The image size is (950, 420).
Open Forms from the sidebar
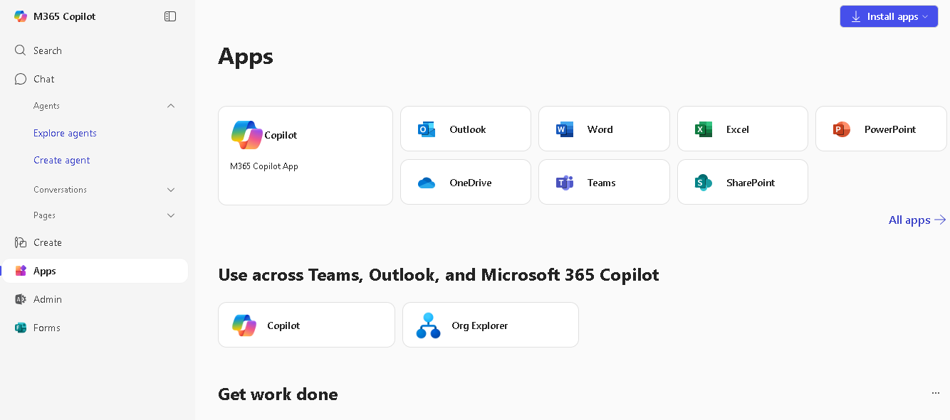(46, 328)
